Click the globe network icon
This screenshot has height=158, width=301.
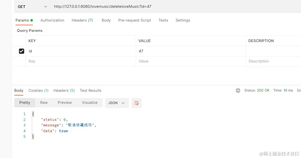[x=238, y=91]
